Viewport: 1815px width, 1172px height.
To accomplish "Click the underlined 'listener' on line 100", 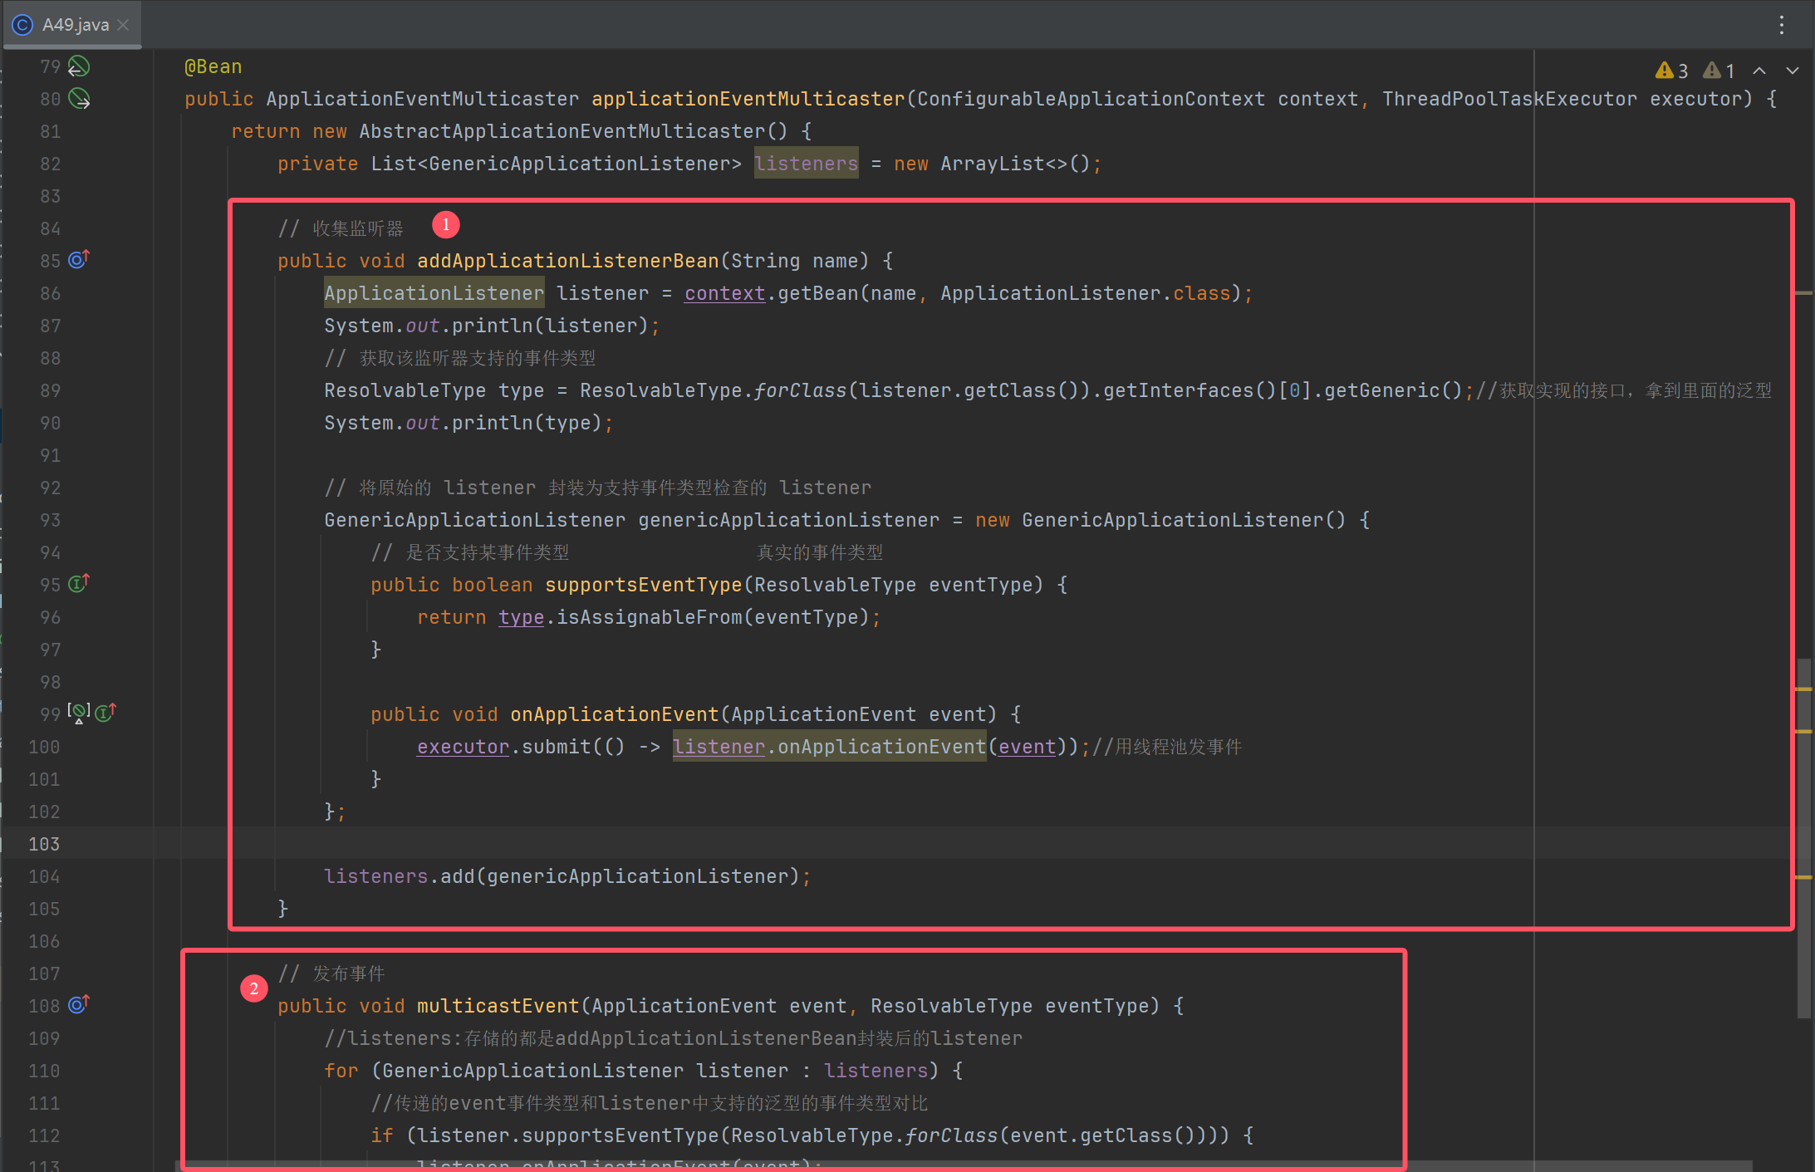I will pyautogui.click(x=719, y=747).
